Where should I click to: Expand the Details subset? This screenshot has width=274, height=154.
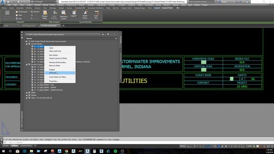[x=27, y=95]
